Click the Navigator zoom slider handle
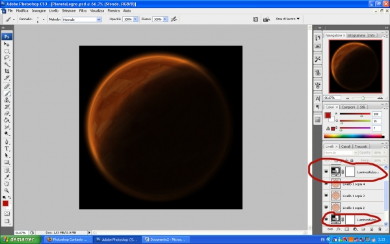 (363, 98)
